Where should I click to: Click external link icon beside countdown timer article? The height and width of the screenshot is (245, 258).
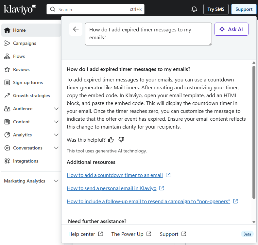[168, 175]
